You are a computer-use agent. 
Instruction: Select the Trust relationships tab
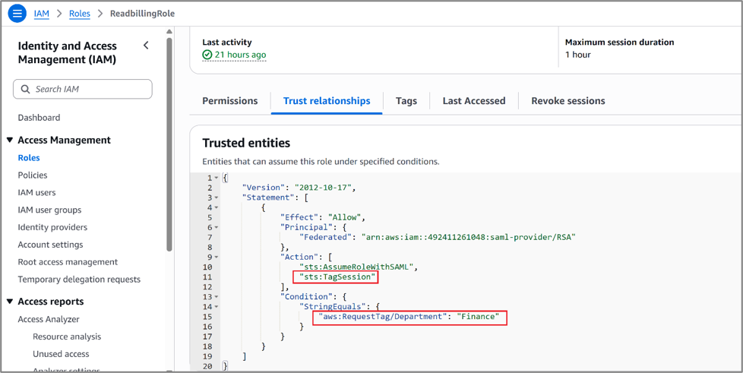tap(327, 101)
